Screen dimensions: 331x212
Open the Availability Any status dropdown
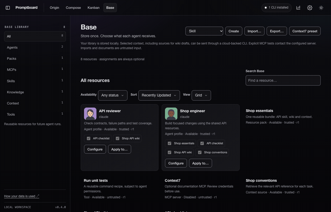(x=113, y=95)
